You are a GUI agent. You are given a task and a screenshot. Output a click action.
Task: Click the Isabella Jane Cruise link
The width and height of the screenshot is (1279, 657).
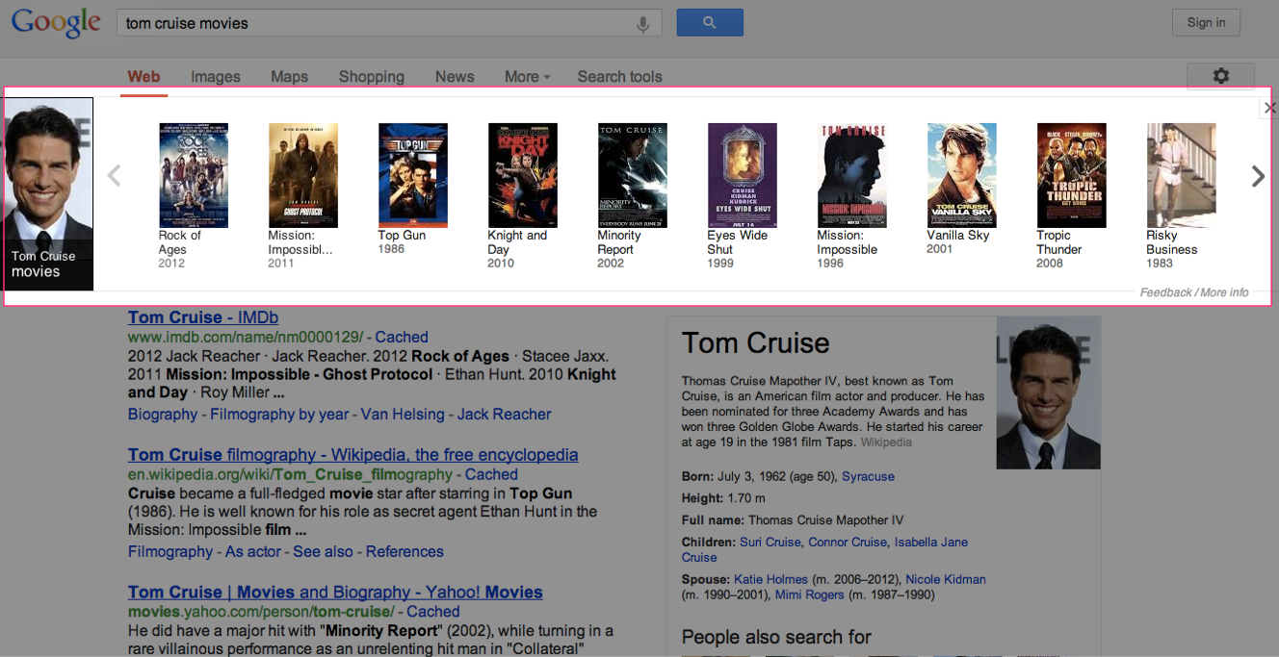pyautogui.click(x=824, y=550)
